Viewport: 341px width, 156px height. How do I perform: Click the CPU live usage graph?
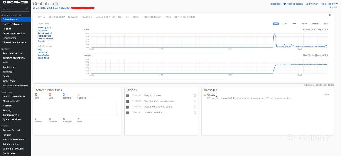click(x=209, y=40)
